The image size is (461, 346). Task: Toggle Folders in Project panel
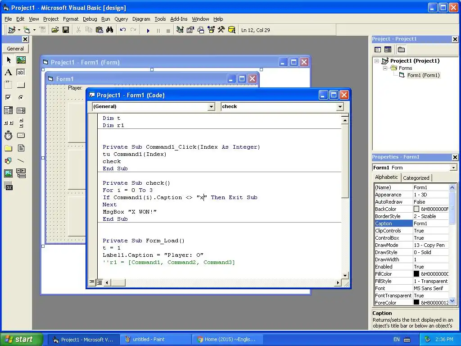click(401, 50)
